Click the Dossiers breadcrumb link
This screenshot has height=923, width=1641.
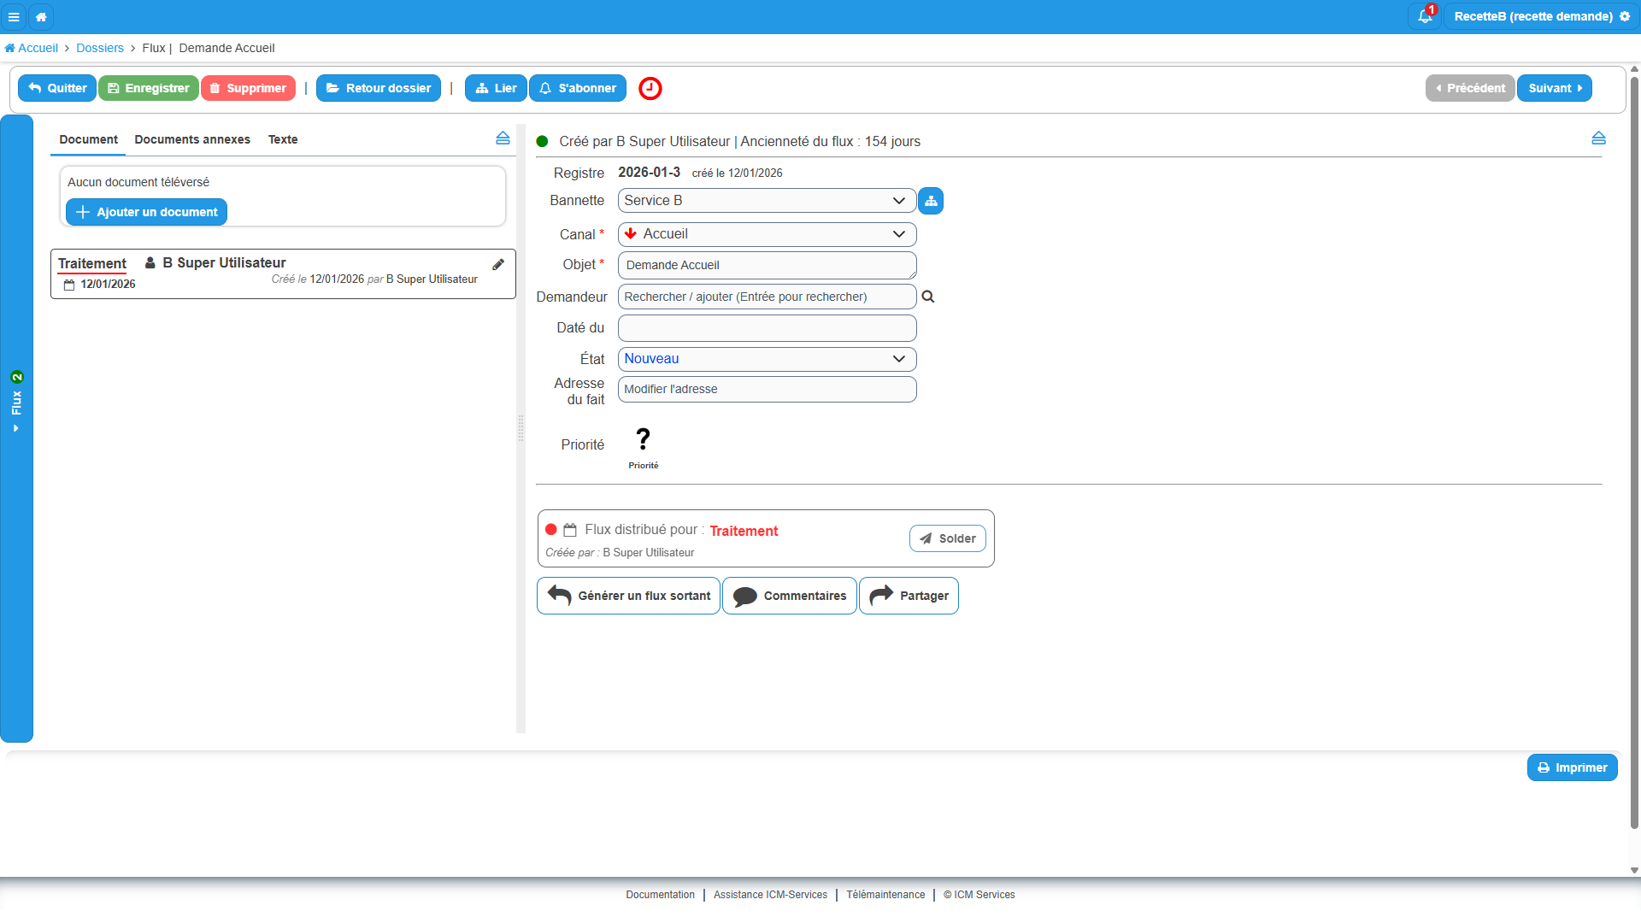pyautogui.click(x=100, y=48)
